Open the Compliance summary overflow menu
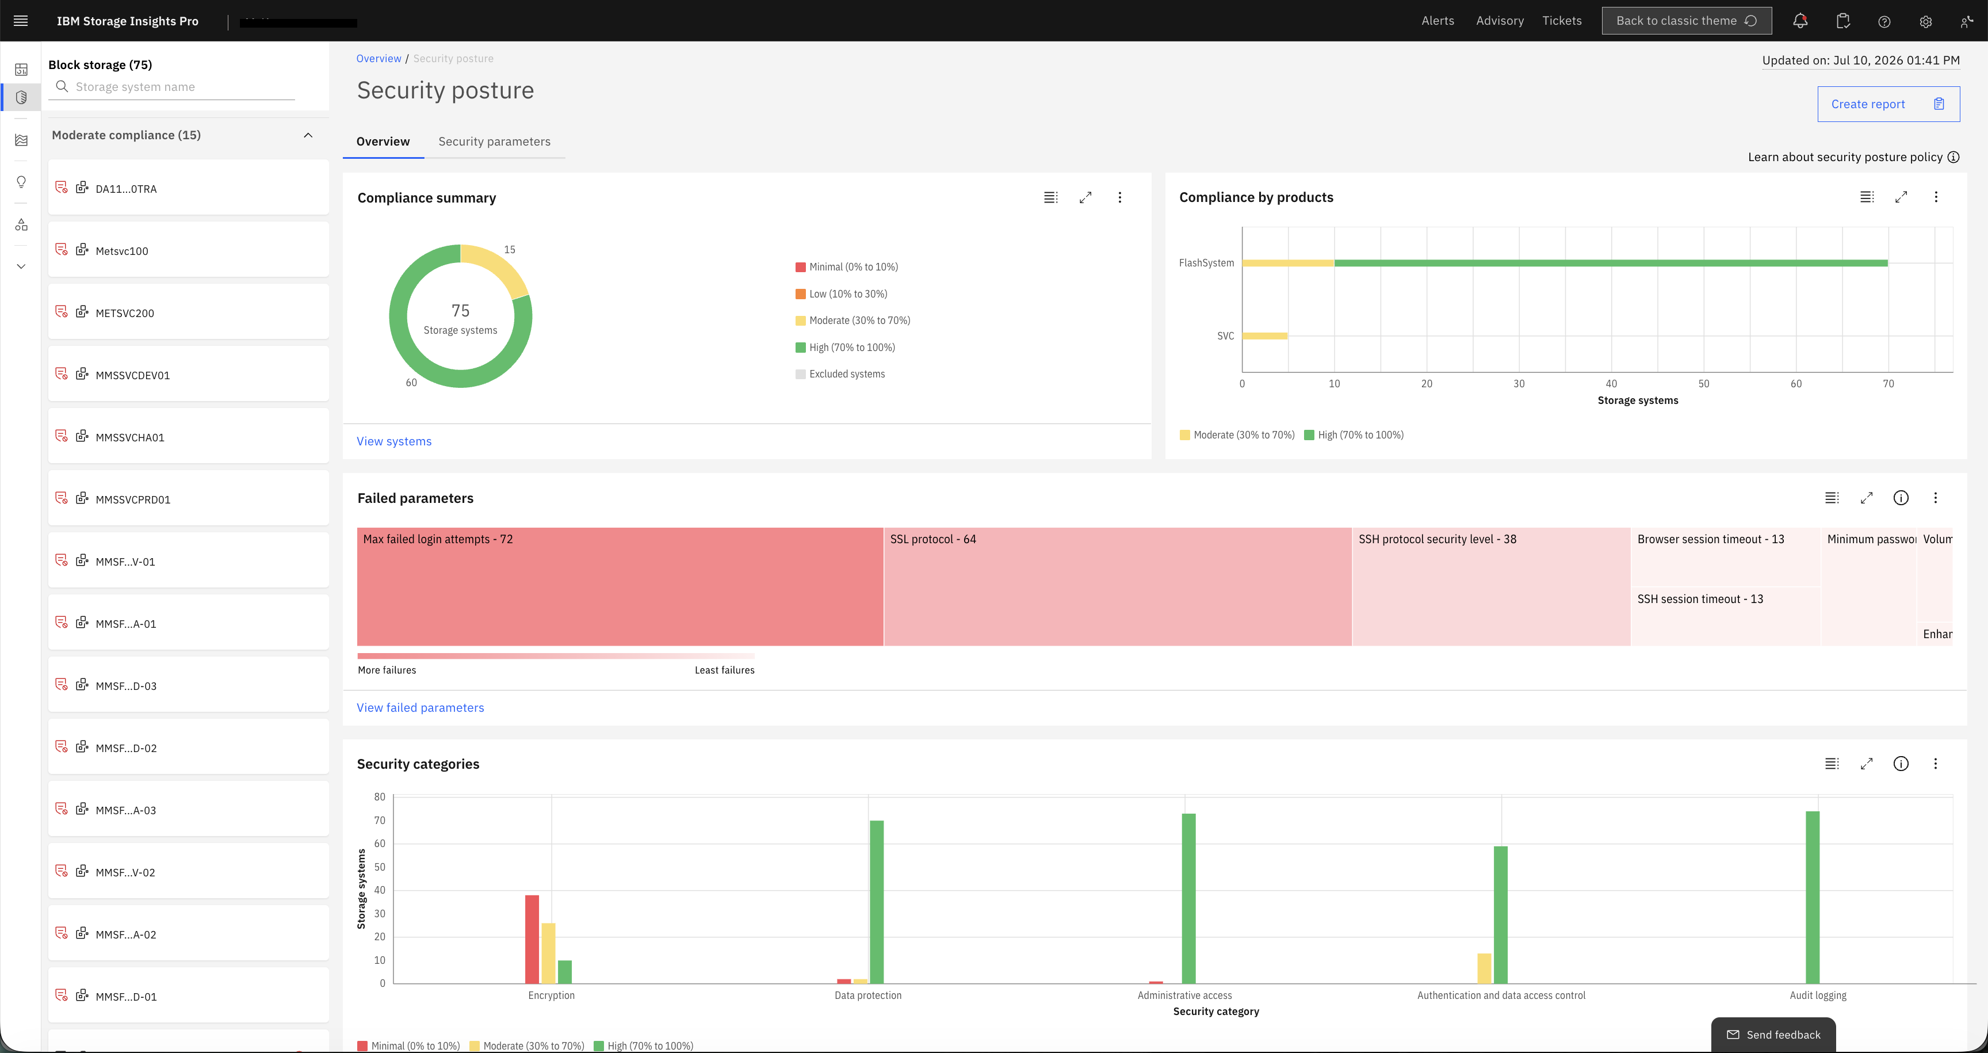Screen dimensions: 1988x1053 (1120, 197)
